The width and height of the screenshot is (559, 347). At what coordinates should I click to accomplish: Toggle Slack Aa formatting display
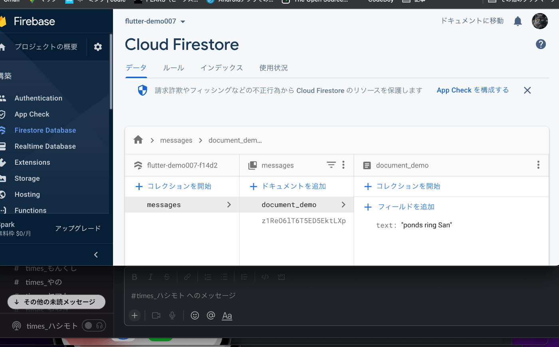click(227, 316)
